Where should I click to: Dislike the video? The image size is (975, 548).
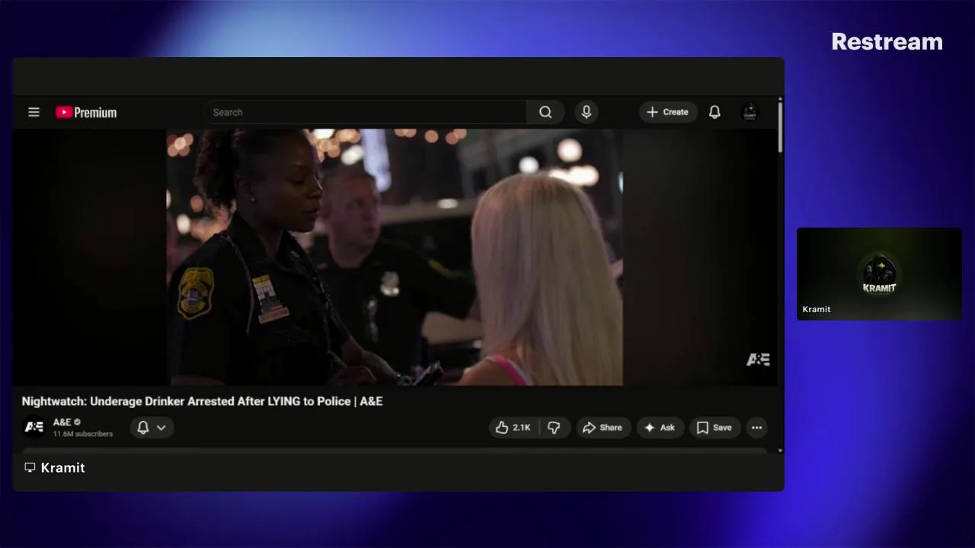point(555,428)
